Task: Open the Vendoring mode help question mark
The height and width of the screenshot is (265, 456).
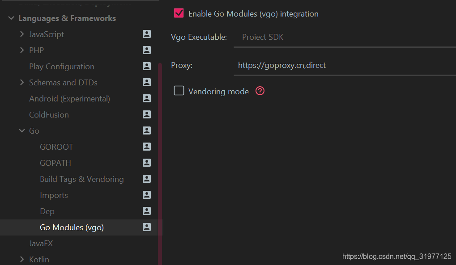Action: point(260,91)
